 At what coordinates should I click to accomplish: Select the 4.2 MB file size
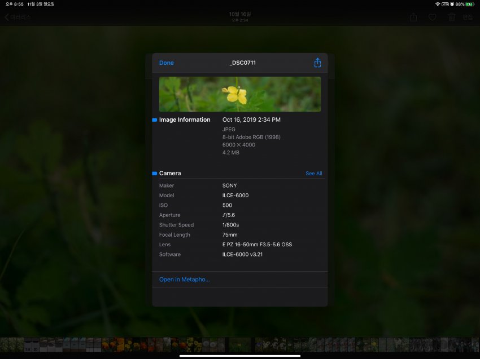tap(231, 153)
